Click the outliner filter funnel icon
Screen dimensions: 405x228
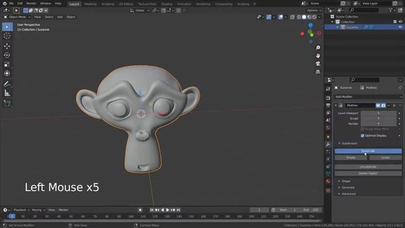pyautogui.click(x=390, y=10)
